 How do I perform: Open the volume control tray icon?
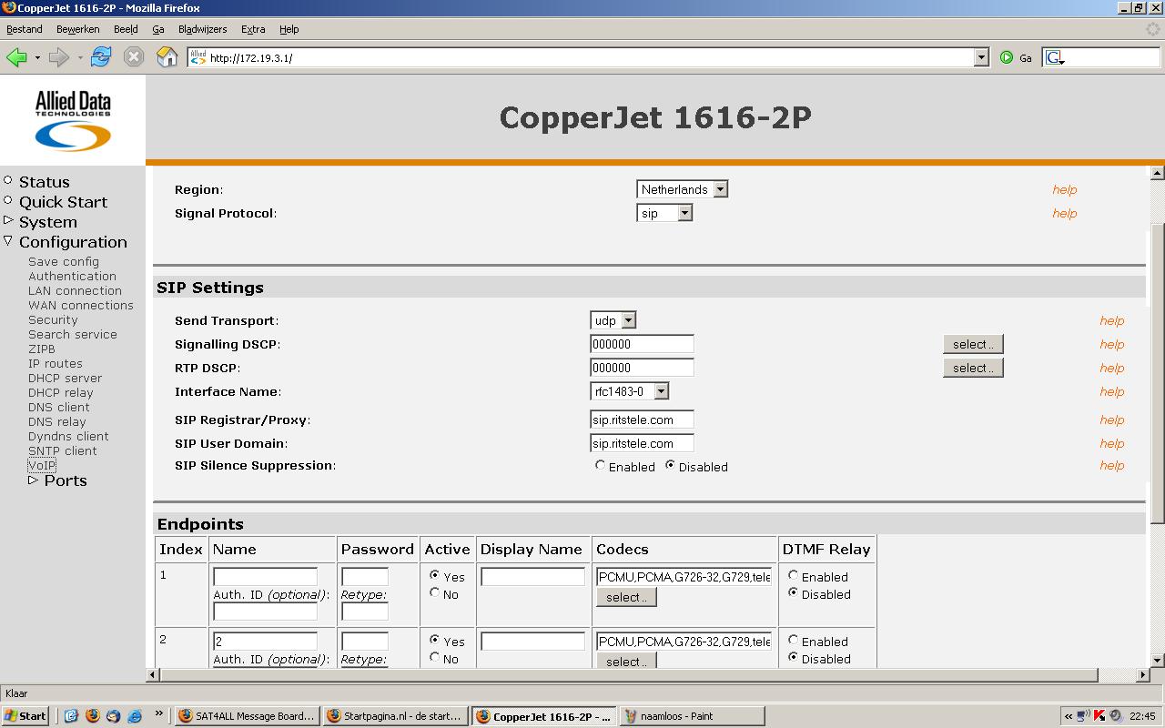click(1115, 716)
